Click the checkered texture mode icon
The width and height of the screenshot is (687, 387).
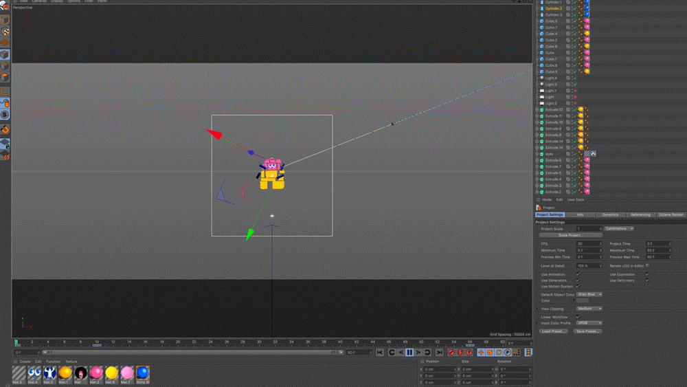[5, 32]
